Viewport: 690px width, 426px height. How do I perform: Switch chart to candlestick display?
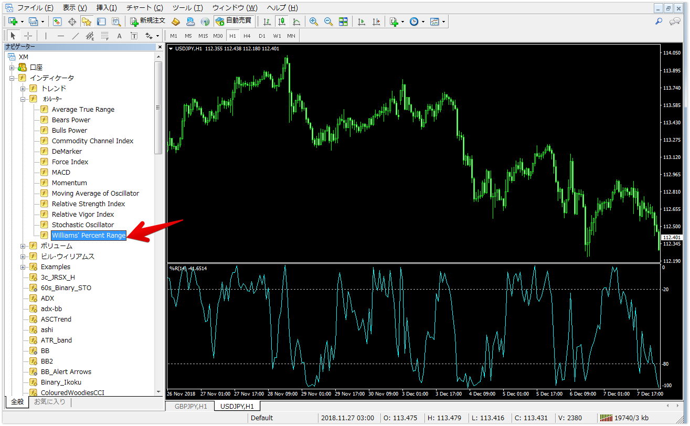[282, 22]
